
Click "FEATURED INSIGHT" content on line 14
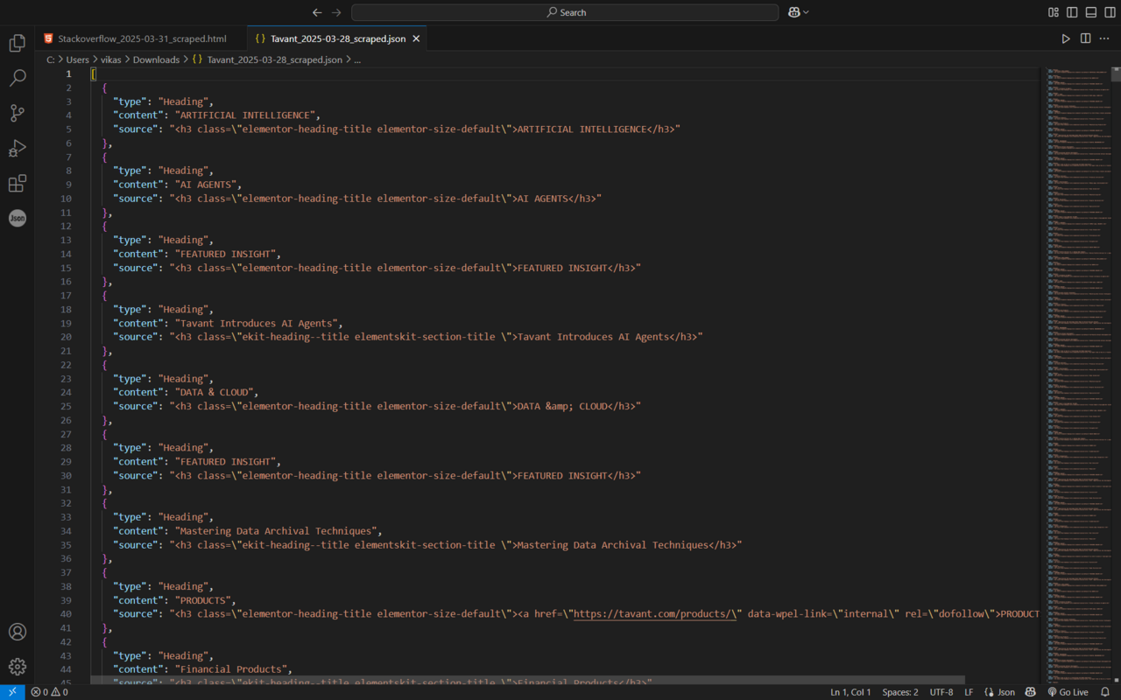coord(226,254)
